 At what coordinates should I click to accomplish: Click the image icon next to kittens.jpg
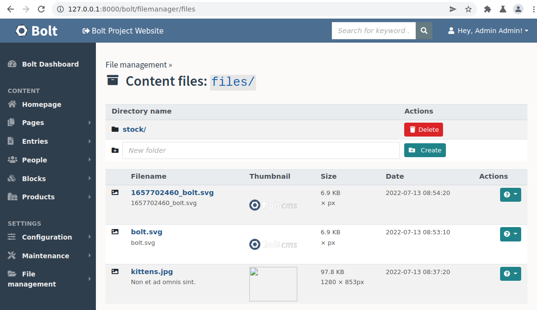115,271
